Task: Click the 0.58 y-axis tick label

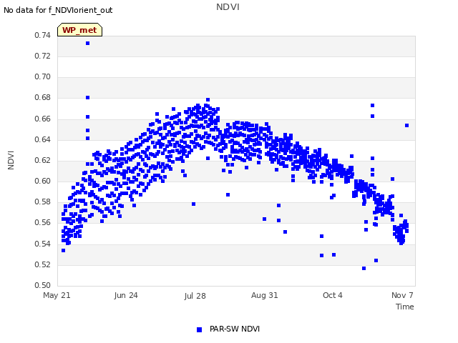Action: tap(43, 202)
